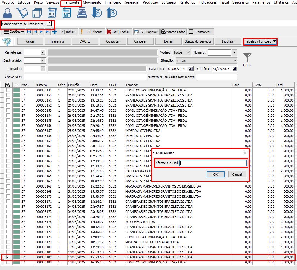Open calendar picker for Data inicial
This screenshot has height=270, width=297.
(191, 69)
